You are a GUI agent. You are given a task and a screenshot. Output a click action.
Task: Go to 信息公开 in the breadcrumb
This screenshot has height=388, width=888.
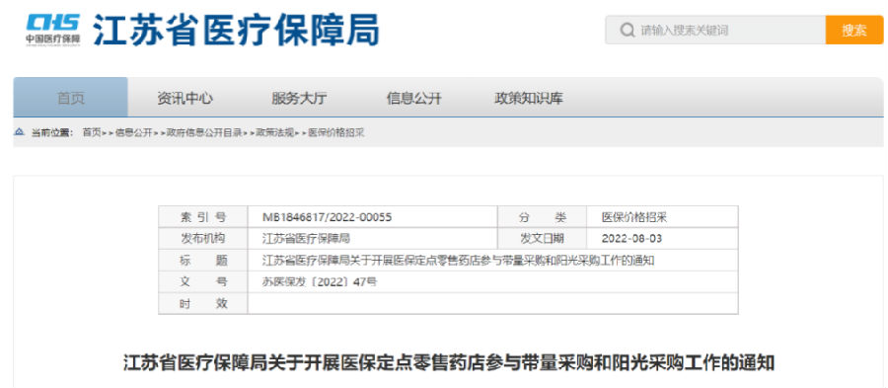point(133,132)
